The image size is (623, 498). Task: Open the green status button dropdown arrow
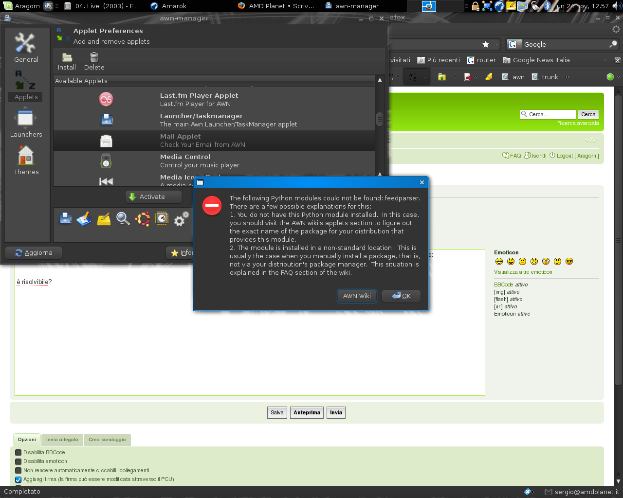pyautogui.click(x=618, y=77)
